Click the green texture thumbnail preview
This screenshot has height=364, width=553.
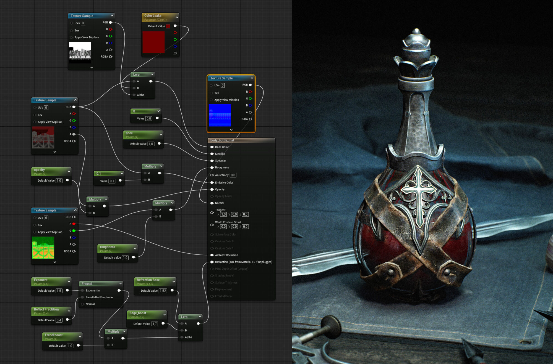(43, 248)
